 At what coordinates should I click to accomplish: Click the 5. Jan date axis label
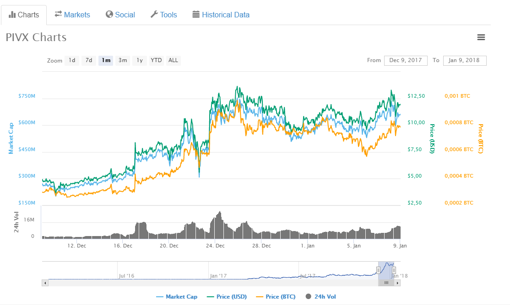coord(353,246)
